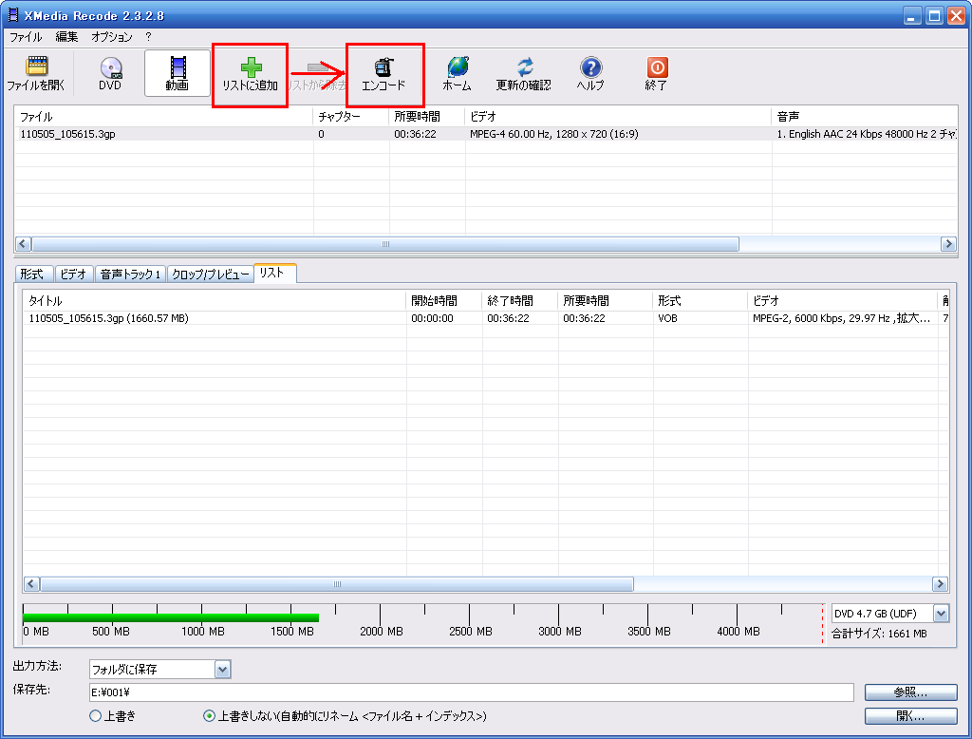Select job 110505_105615.3gp (1660.57 MB)
Image resolution: width=972 pixels, height=739 pixels.
click(485, 318)
